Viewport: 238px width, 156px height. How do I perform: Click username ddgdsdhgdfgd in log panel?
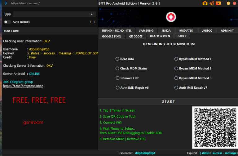click(39, 49)
